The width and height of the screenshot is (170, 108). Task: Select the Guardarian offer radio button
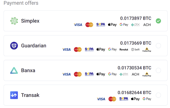tap(158, 46)
